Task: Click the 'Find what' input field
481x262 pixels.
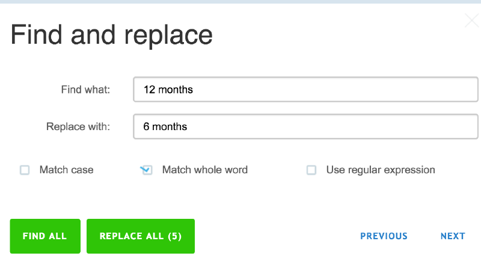Action: point(305,90)
